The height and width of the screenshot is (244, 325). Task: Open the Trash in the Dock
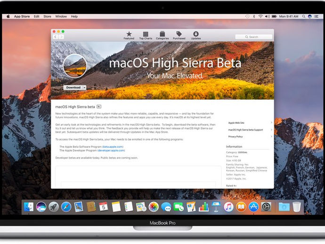[297, 207]
